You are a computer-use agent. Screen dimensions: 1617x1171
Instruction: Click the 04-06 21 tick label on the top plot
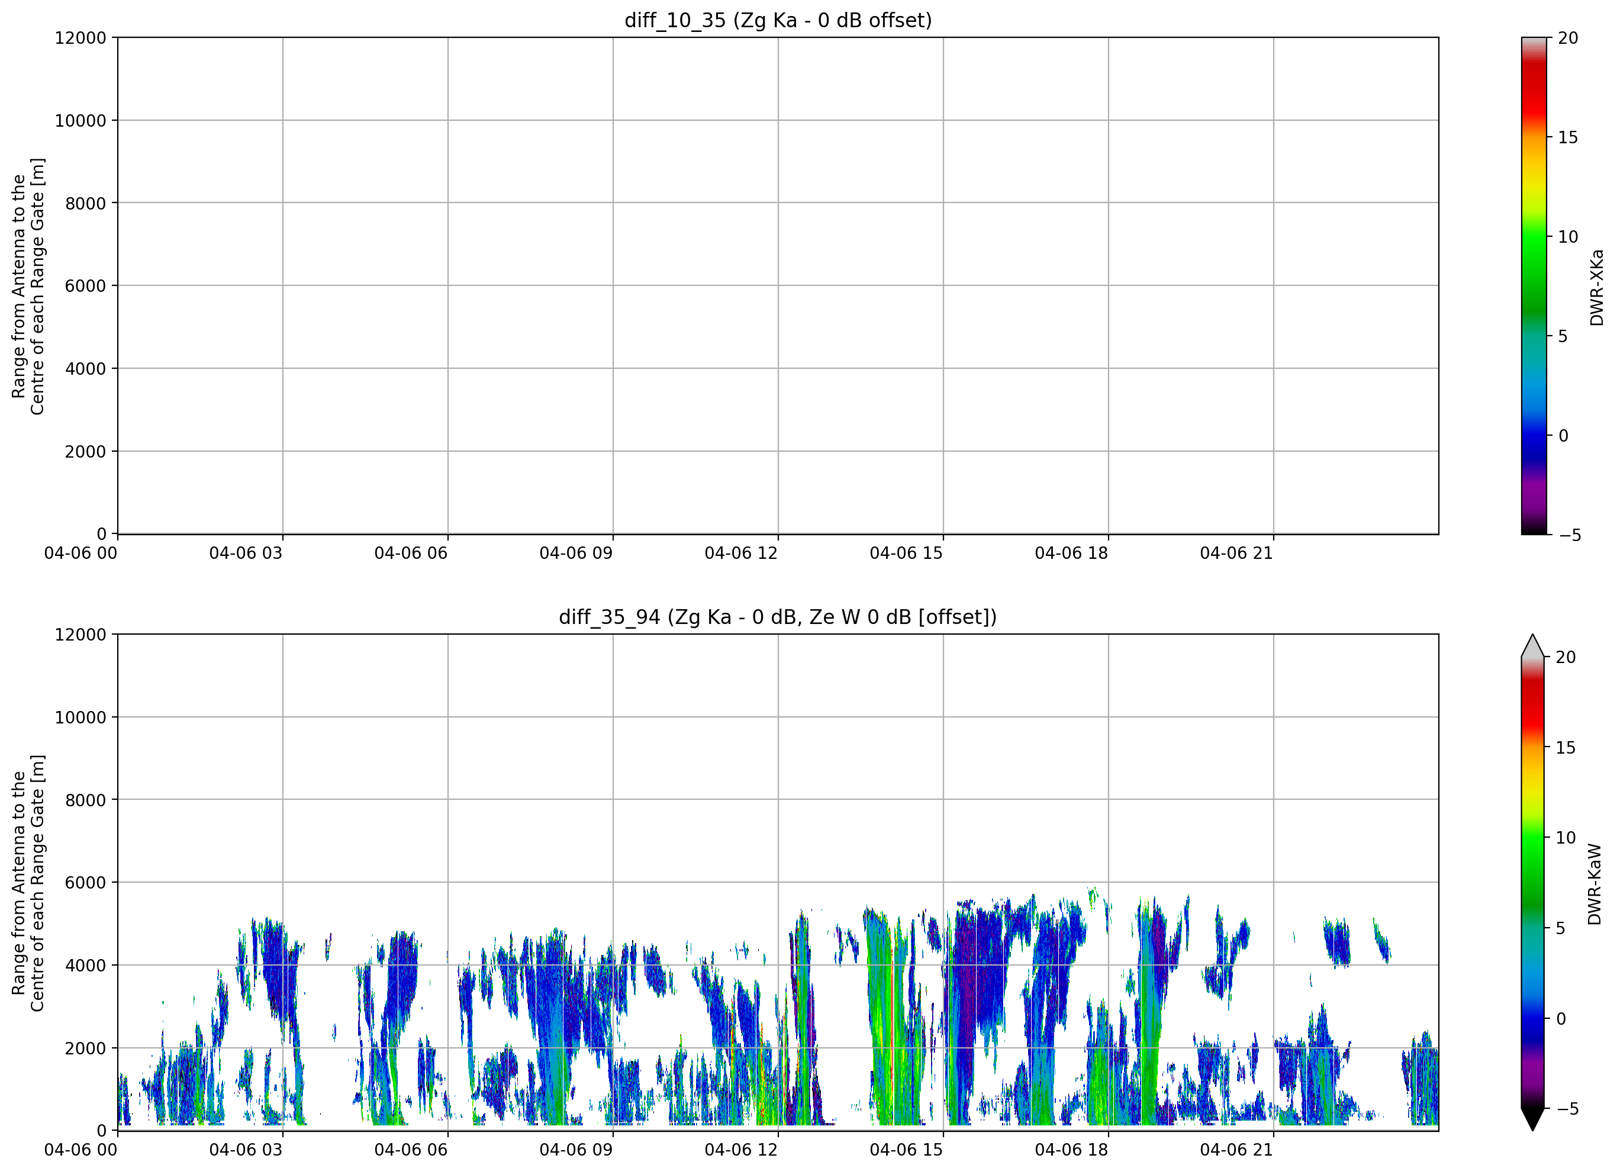[1236, 553]
